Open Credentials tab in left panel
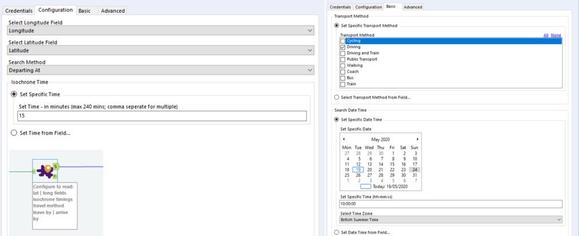 pyautogui.click(x=19, y=10)
